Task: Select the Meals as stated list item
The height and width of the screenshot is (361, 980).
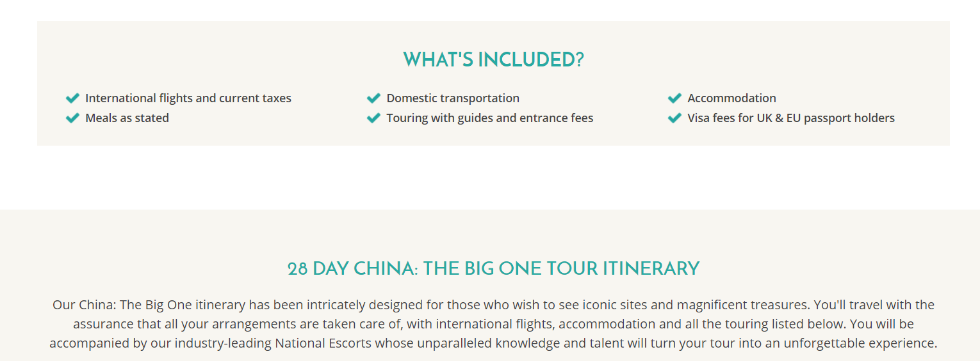Action: pos(127,118)
